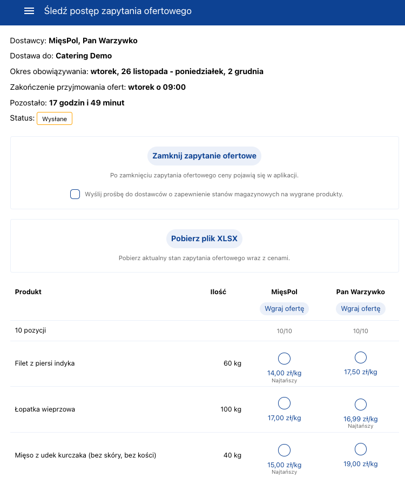Pick Pan Warzywko radio for Mięso z udek kurczaka
This screenshot has width=405, height=477.
click(x=361, y=449)
